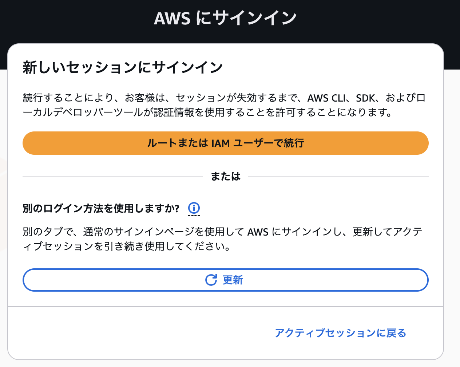This screenshot has height=367, width=460.
Task: Click the info icon beside 別のログイン方法を使用しますか?
Action: pyautogui.click(x=194, y=208)
